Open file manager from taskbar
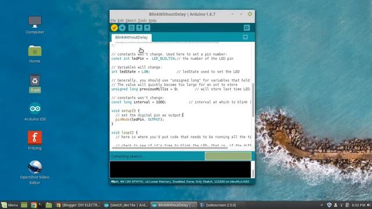 point(49,205)
